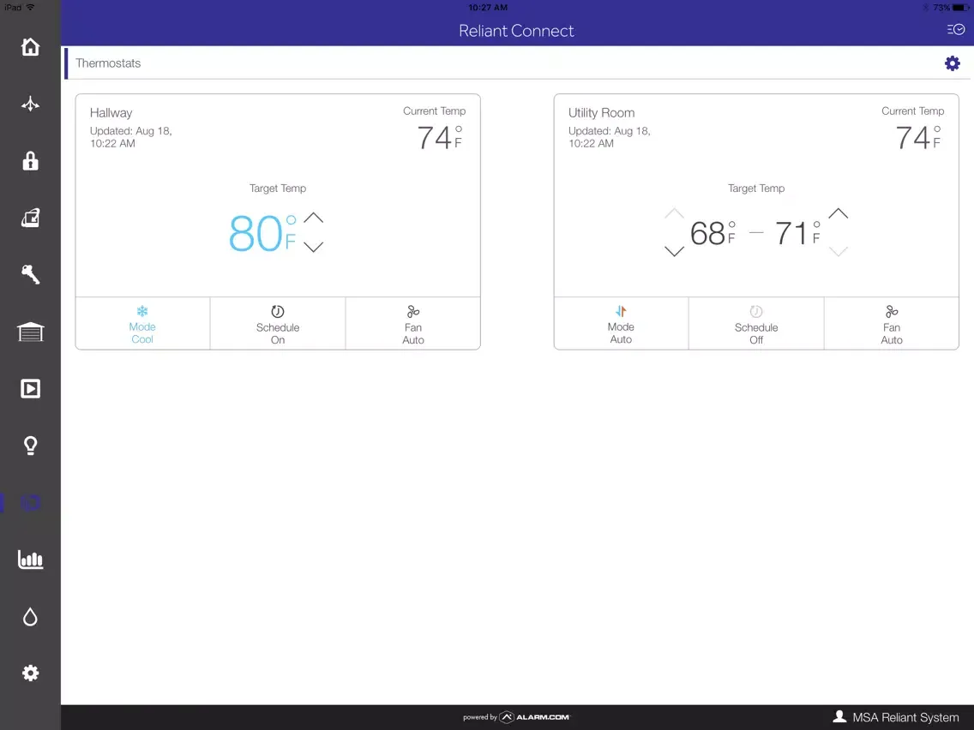The width and height of the screenshot is (974, 730).
Task: Lower Hallway target temp with down arrow
Action: click(314, 247)
